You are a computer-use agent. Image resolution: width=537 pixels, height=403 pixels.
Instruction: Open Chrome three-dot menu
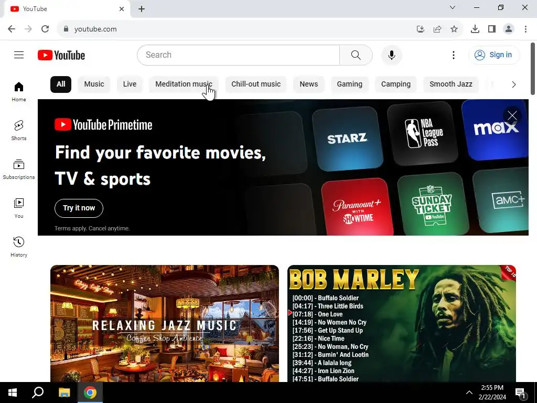(525, 29)
